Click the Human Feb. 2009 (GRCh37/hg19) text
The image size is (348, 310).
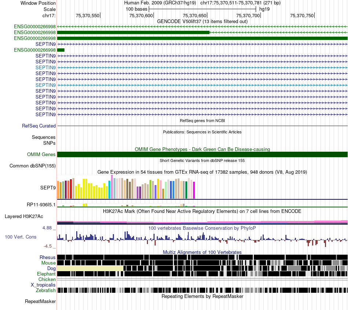(160, 3)
